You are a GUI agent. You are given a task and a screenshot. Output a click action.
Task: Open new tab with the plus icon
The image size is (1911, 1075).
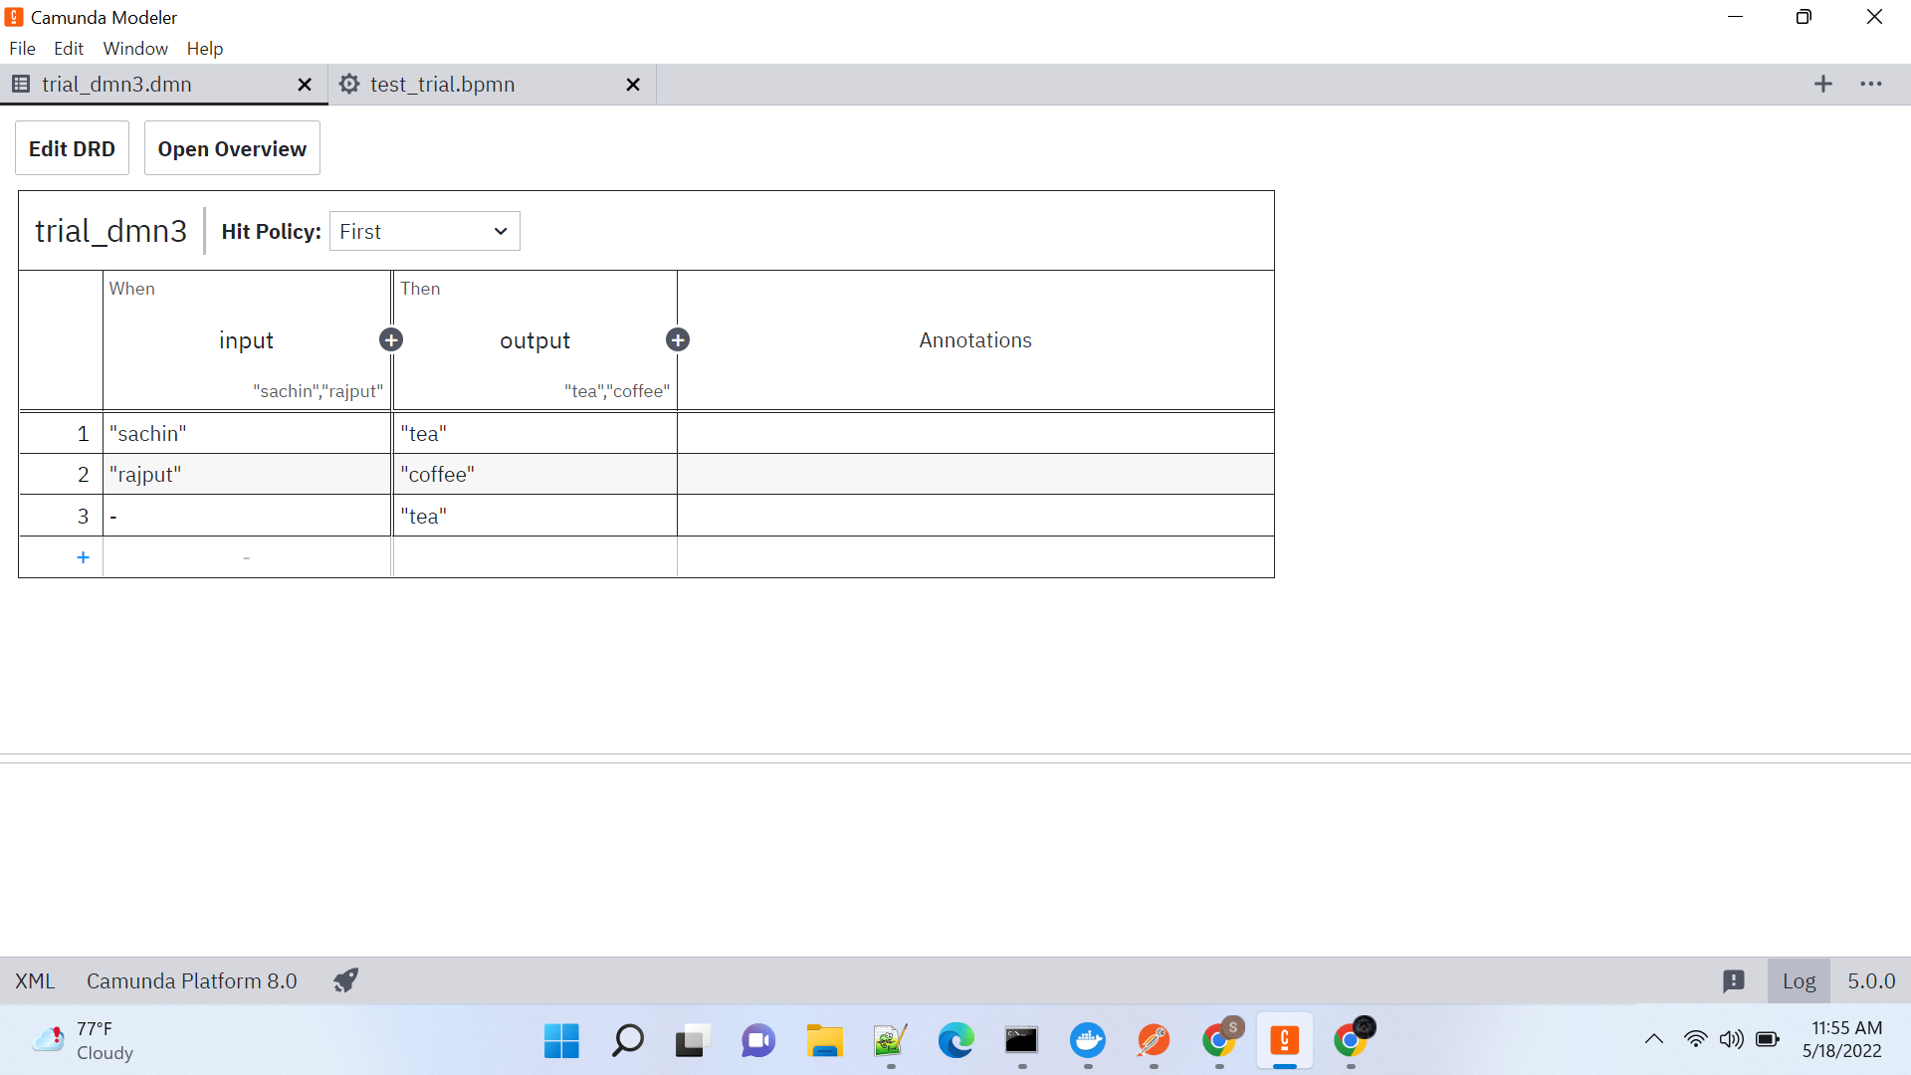(1822, 85)
